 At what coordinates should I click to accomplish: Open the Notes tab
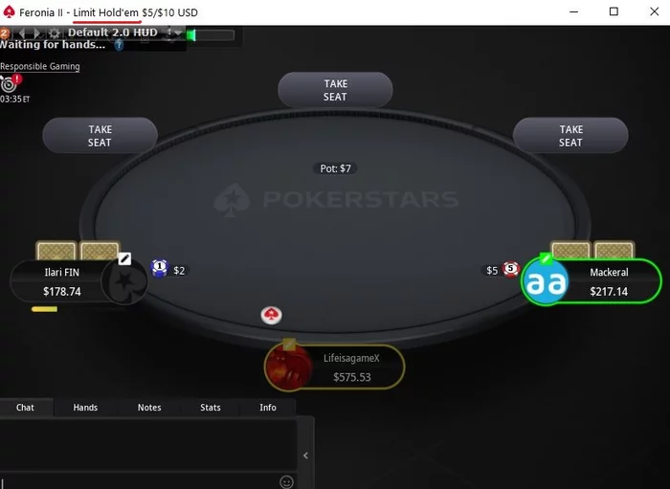click(x=149, y=408)
